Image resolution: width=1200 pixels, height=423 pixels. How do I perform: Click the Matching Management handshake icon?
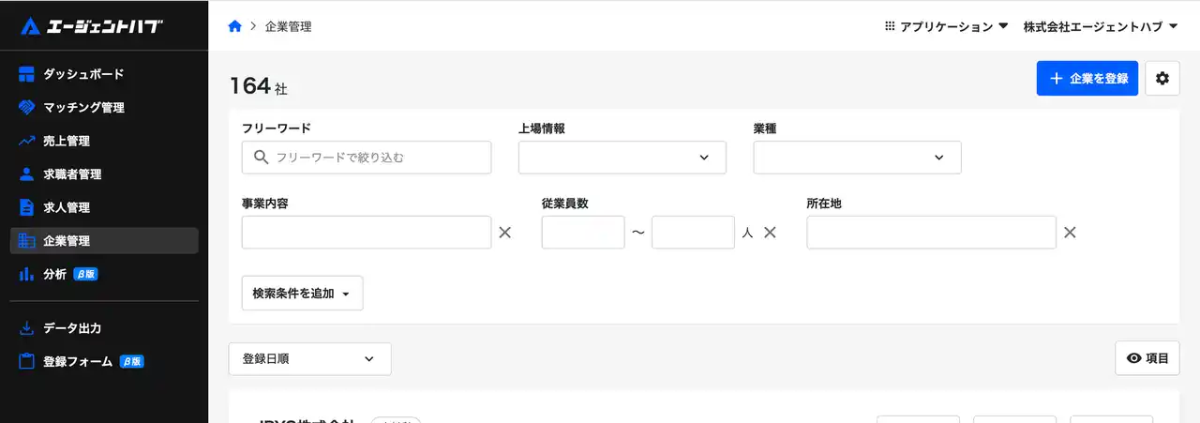click(x=26, y=108)
